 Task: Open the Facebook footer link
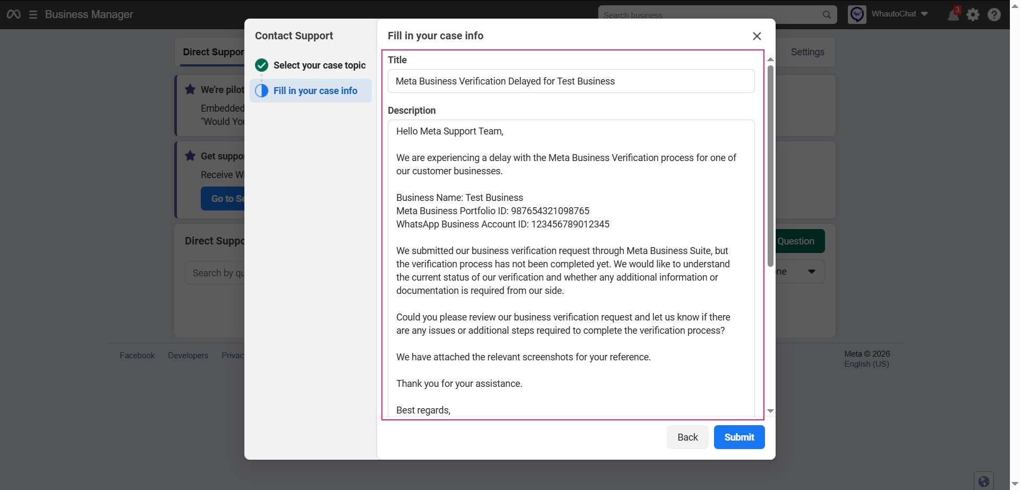tap(137, 356)
